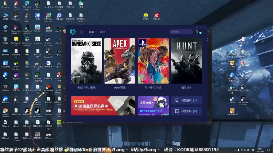Select the Hunt Showdown game cover

[x=186, y=61]
